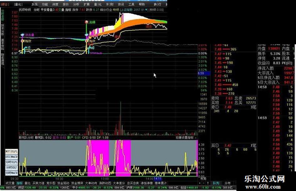Select the 分时KDJ indicator button
The image size is (296, 191).
(x=12, y=167)
